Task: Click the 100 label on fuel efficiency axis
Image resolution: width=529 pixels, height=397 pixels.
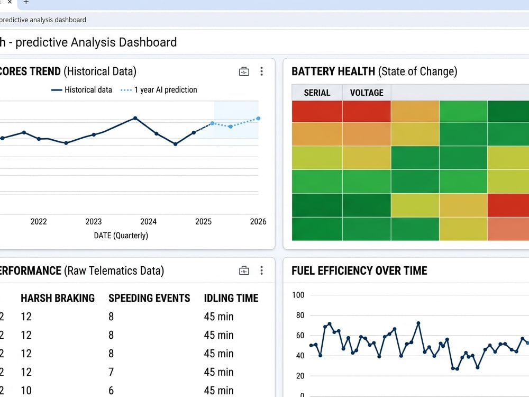Action: 298,295
